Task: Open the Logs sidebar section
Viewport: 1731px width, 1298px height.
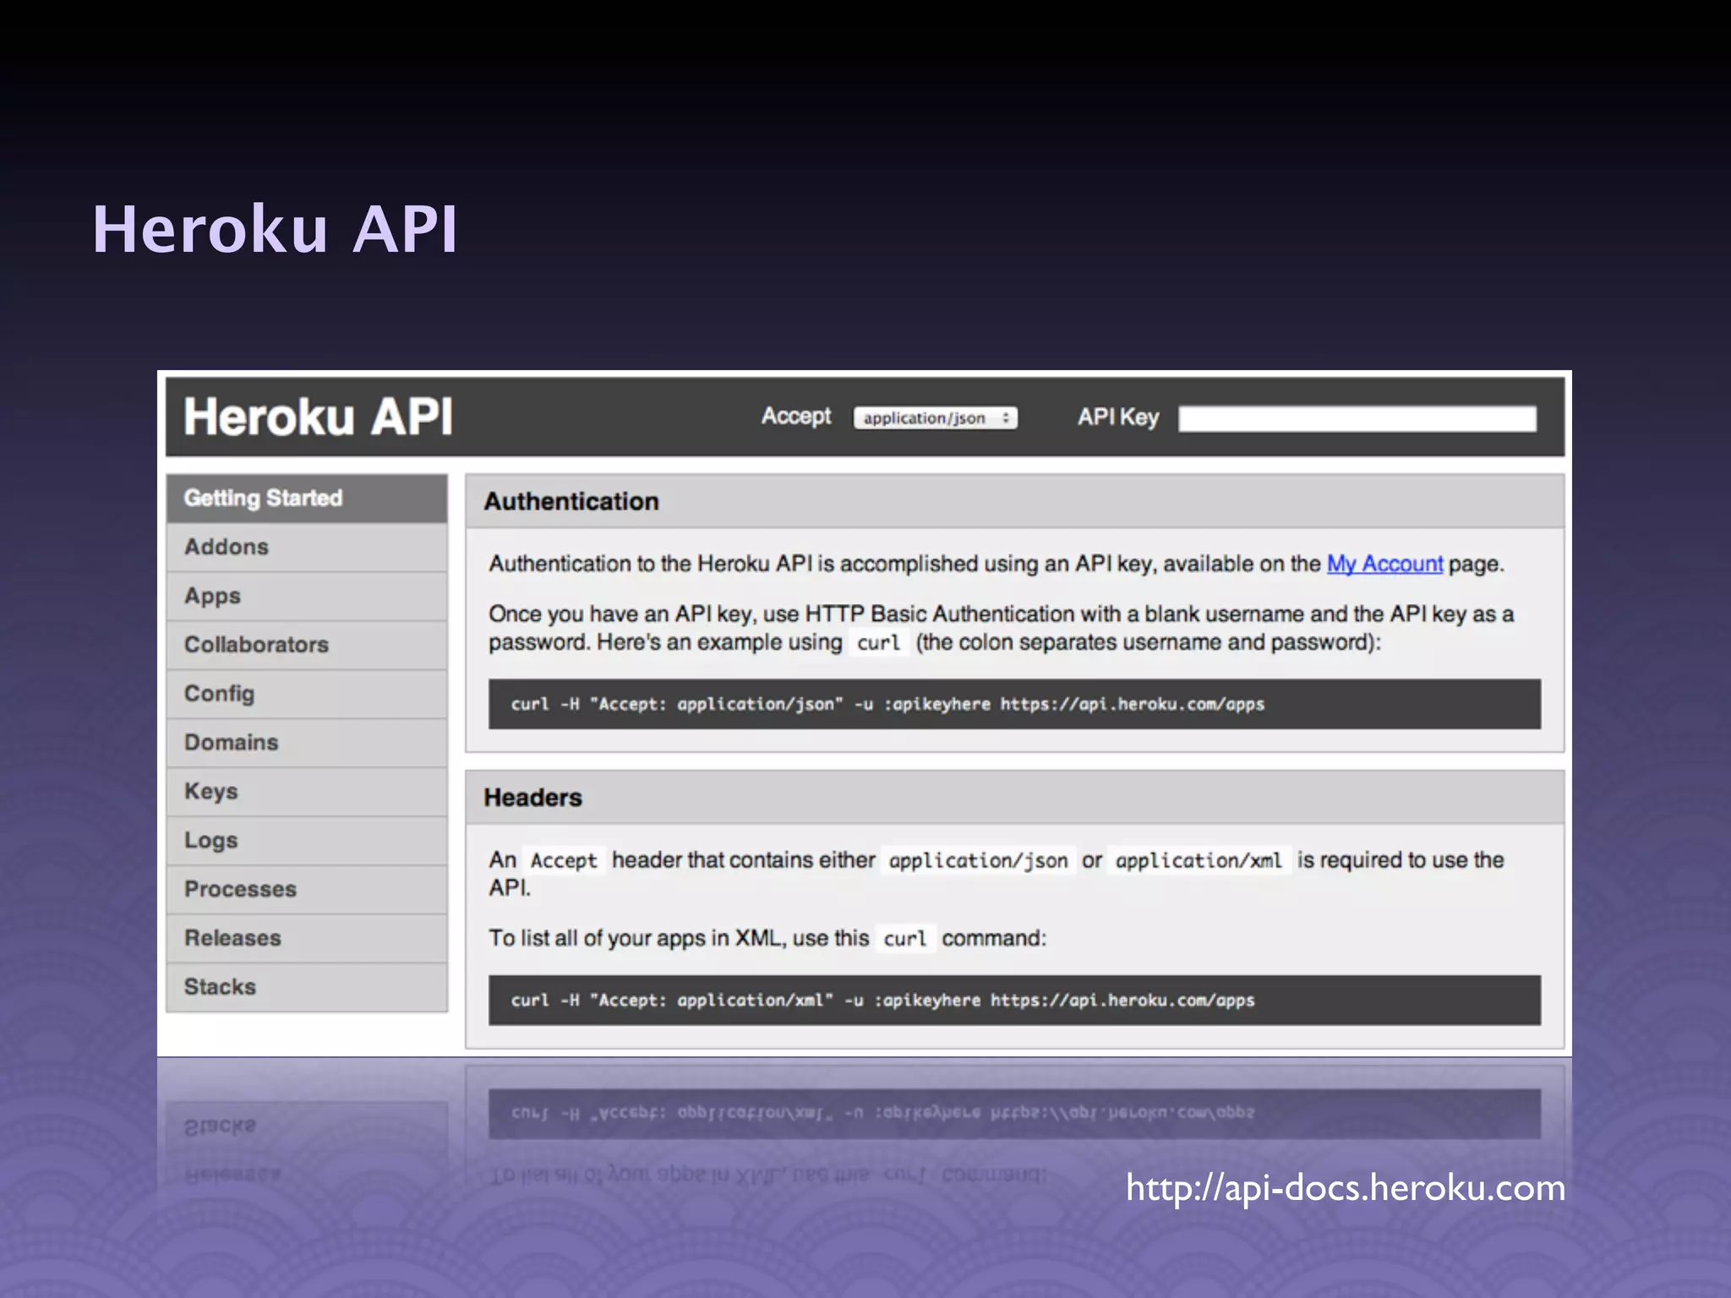Action: [307, 841]
